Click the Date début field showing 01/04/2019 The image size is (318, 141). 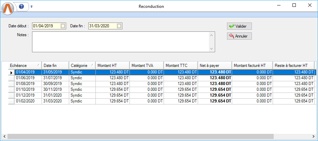46,26
